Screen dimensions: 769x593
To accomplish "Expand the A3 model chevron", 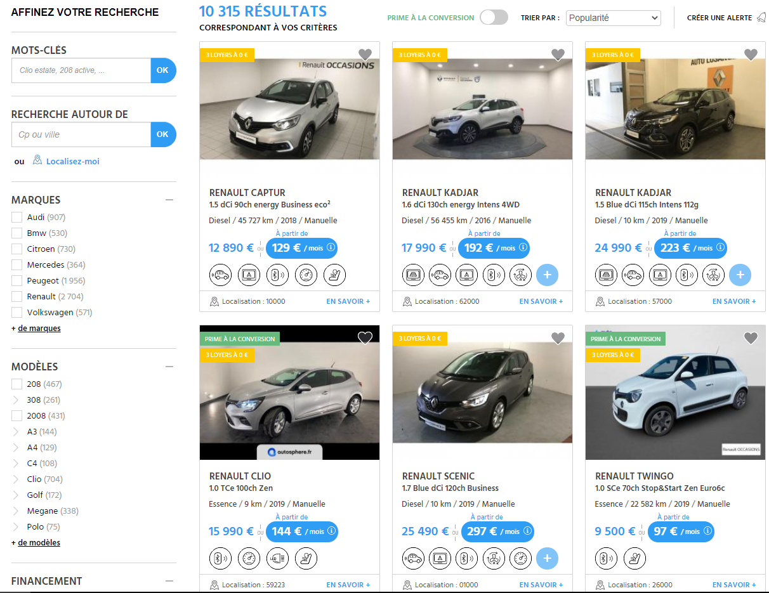I will tap(16, 432).
